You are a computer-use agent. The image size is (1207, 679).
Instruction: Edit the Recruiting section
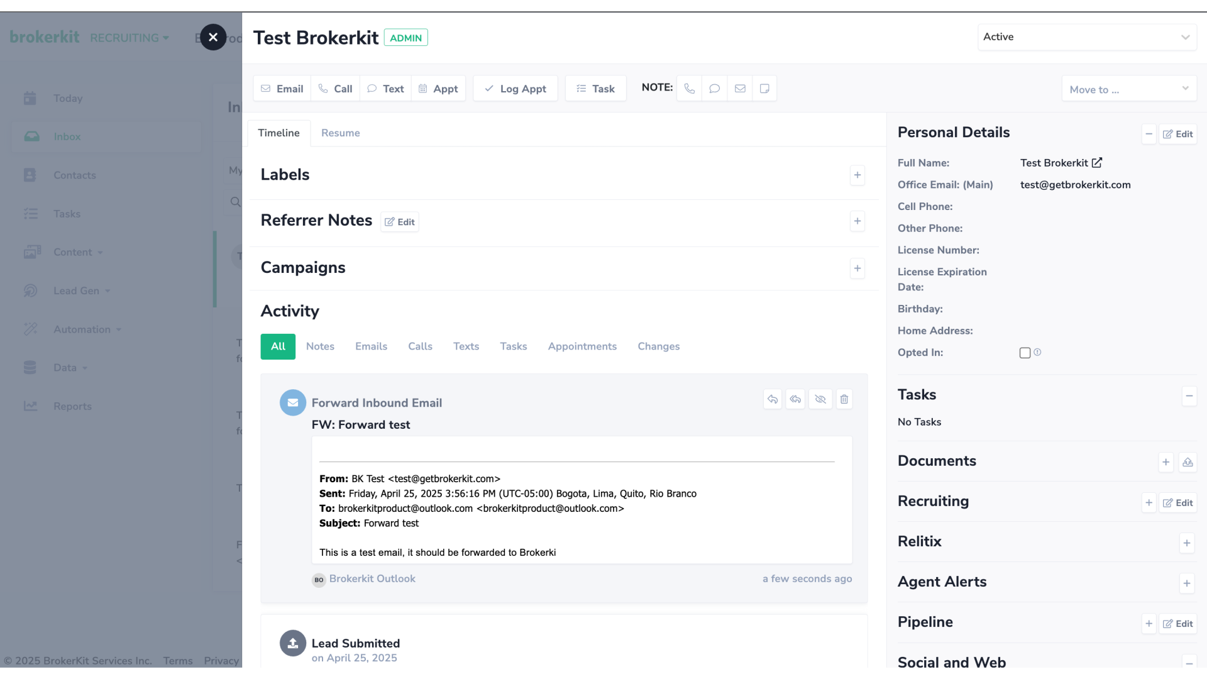(1178, 503)
